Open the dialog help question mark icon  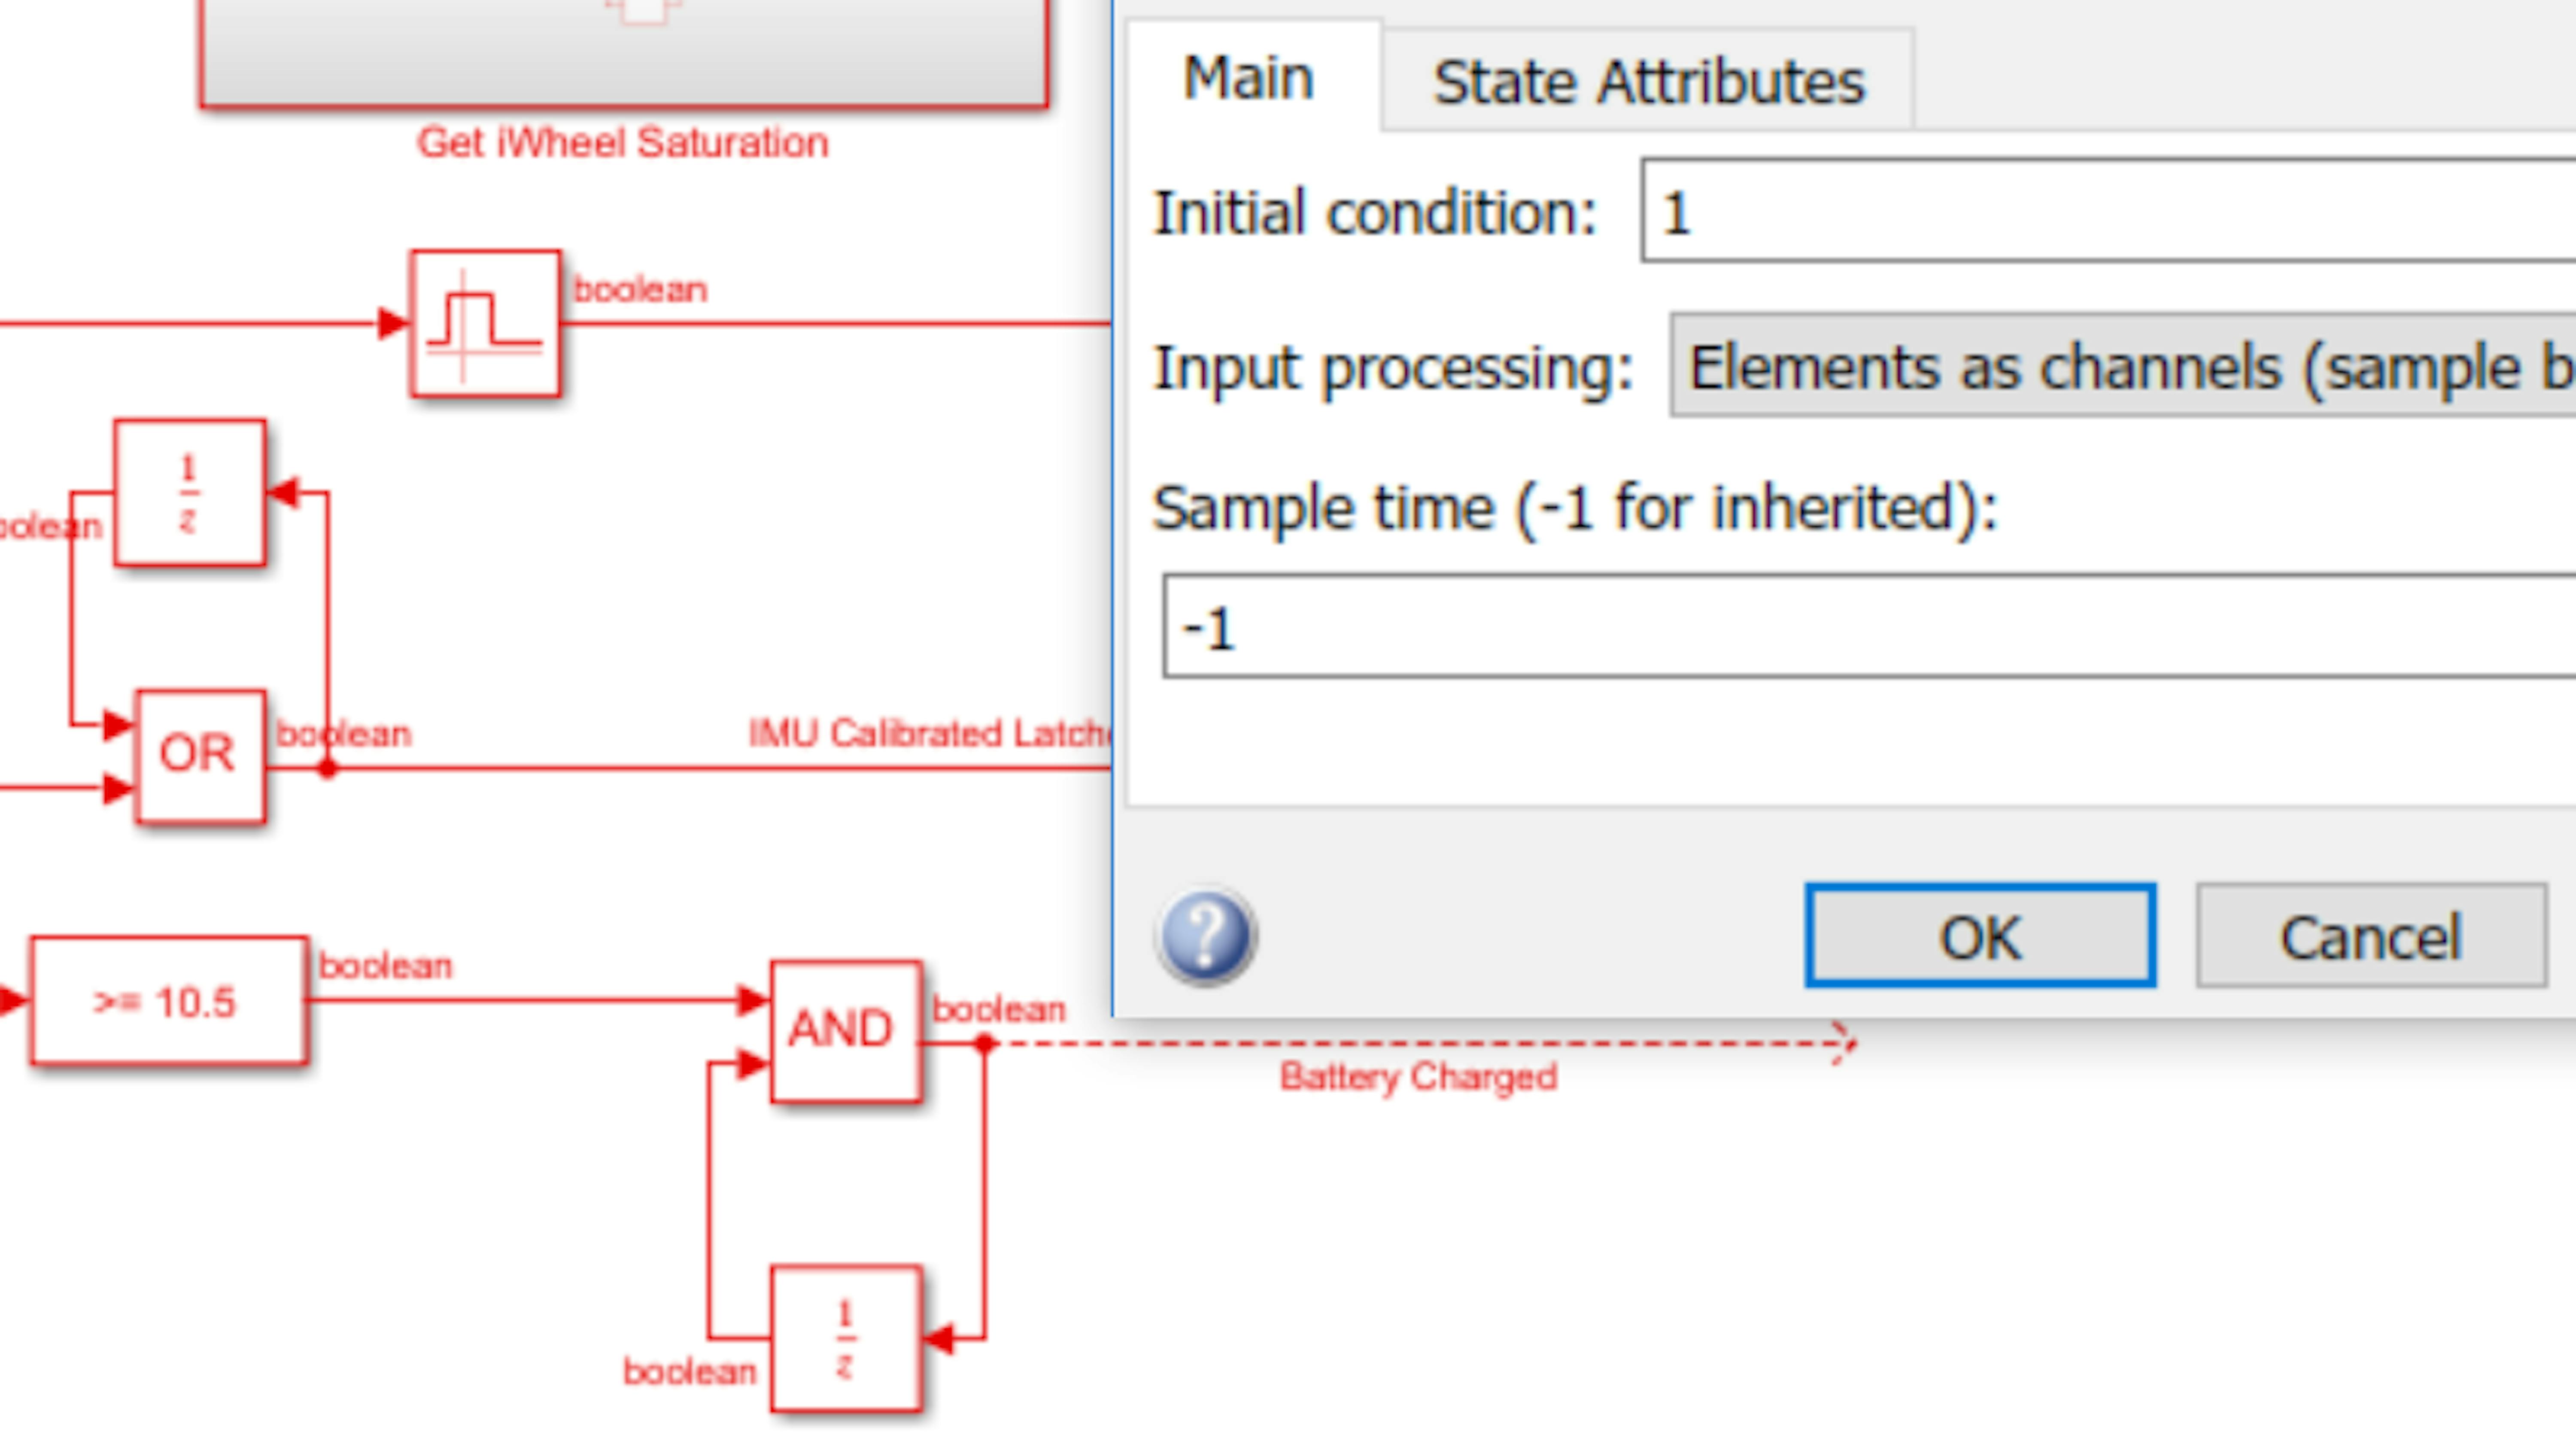point(1206,936)
